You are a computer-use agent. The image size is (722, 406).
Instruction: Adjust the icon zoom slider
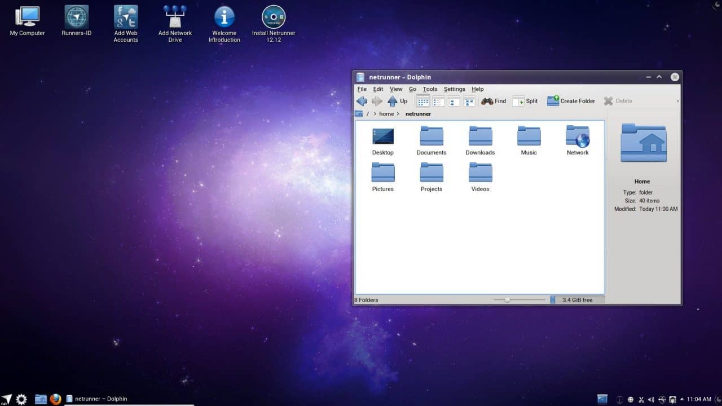pyautogui.click(x=507, y=299)
